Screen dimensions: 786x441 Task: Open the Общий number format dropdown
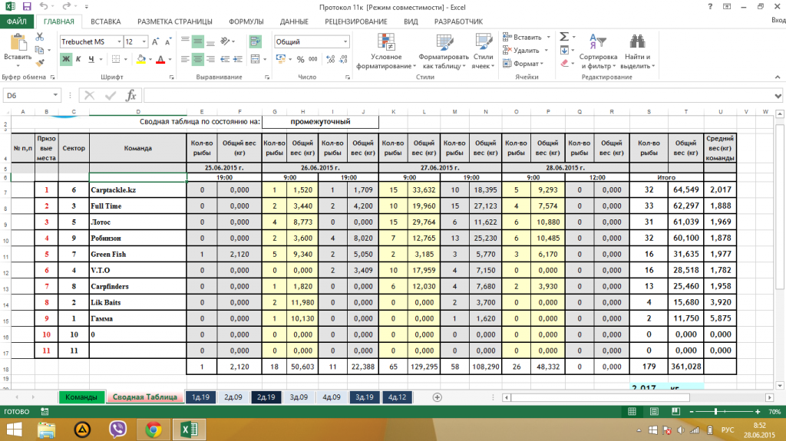coord(345,41)
